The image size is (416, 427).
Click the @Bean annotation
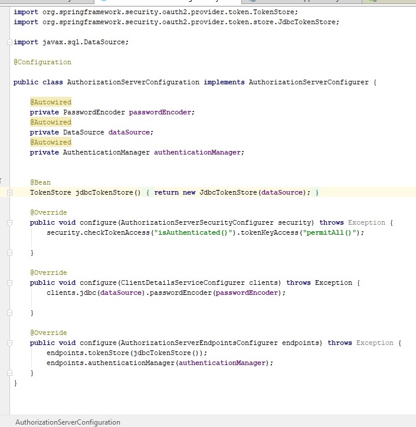40,182
